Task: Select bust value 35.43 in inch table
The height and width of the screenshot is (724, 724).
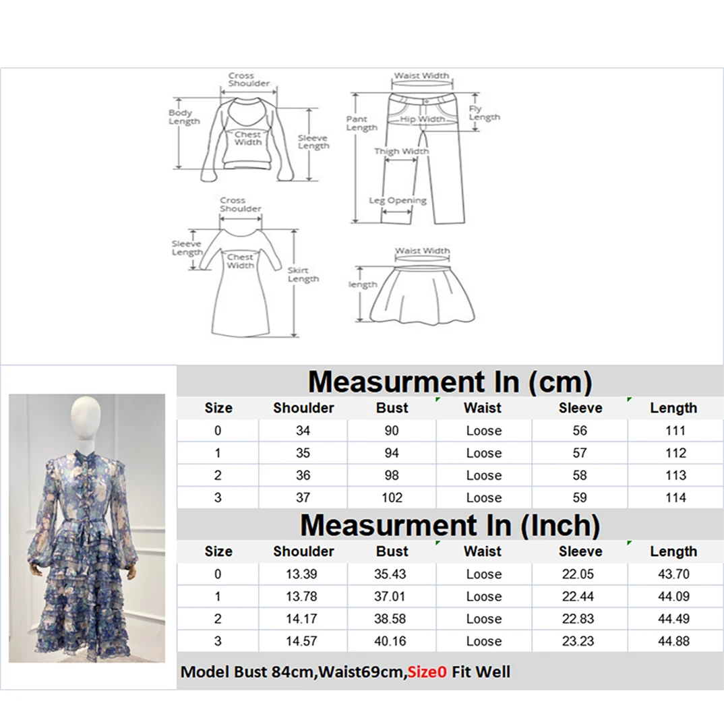Action: coord(390,574)
